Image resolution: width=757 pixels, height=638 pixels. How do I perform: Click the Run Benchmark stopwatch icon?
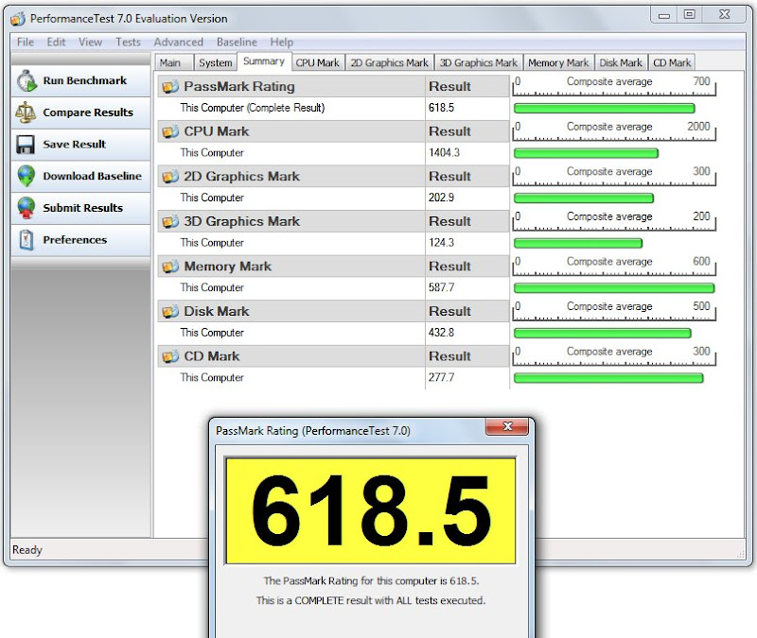(x=26, y=80)
